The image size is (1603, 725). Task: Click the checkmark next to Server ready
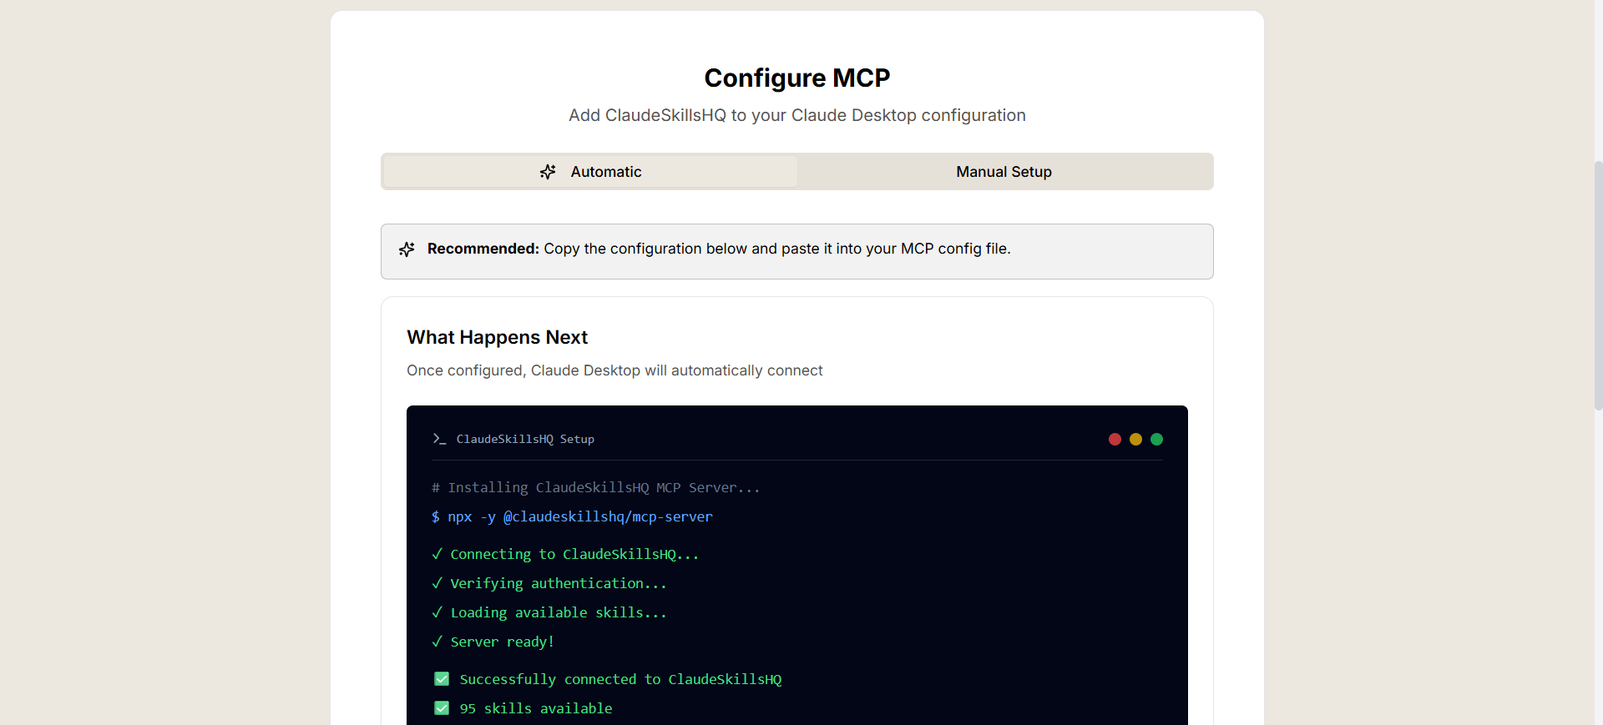[437, 642]
